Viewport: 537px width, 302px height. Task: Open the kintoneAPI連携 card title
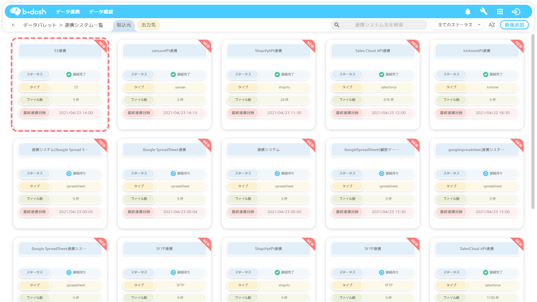pyautogui.click(x=477, y=51)
